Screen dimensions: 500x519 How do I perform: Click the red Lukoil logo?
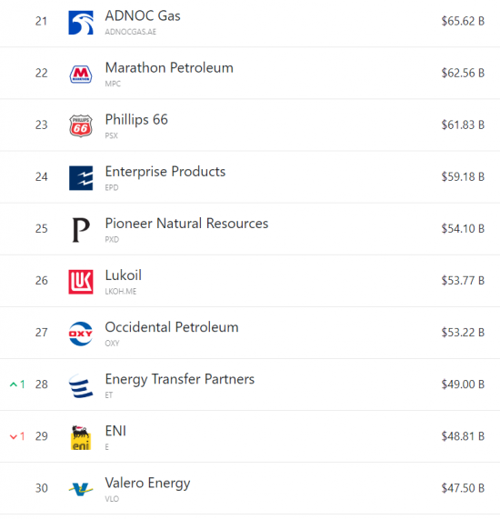coord(81,282)
